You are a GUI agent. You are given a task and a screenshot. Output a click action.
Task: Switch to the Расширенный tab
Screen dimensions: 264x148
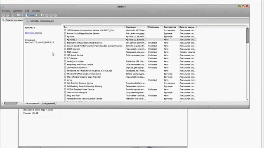[32, 103]
